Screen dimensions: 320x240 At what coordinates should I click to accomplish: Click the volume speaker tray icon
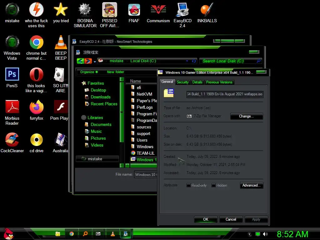pyautogui.click(x=265, y=234)
